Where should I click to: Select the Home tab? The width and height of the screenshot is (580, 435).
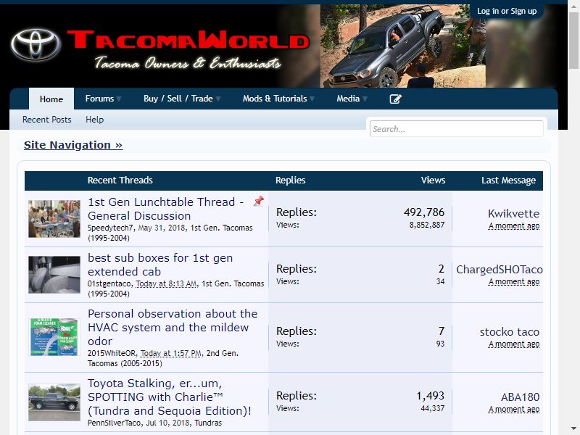point(51,99)
